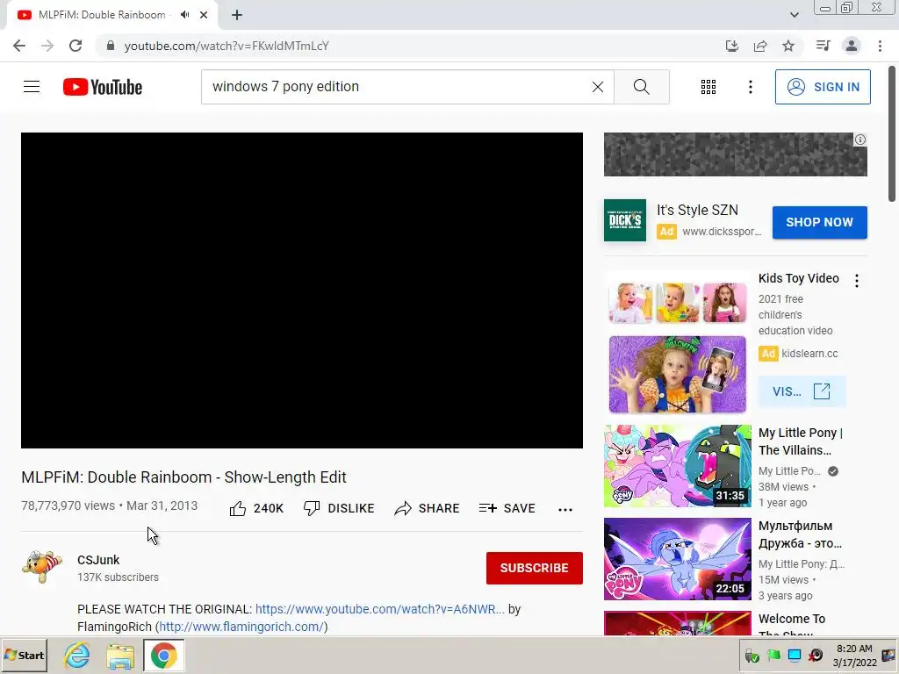The width and height of the screenshot is (899, 674).
Task: Click the ad info icon on banner
Action: pos(860,140)
